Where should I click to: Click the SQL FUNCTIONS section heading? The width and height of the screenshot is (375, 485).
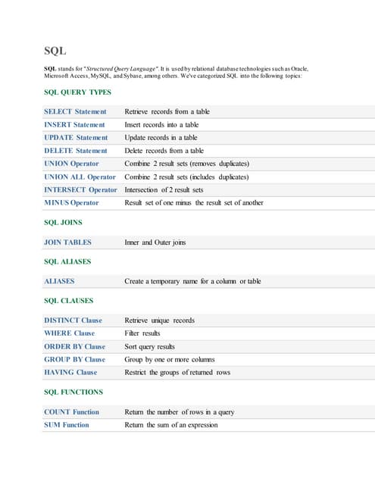pos(73,393)
